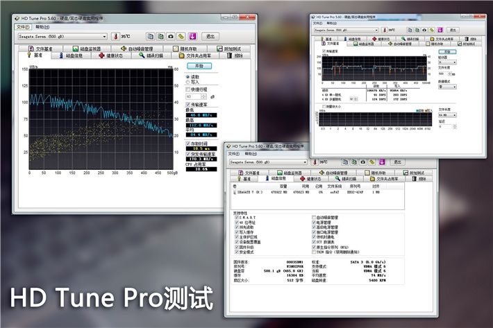Open 健康状态 health tab in benchmark window
Image resolution: width=493 pixels, height=328 pixels.
(x=110, y=55)
